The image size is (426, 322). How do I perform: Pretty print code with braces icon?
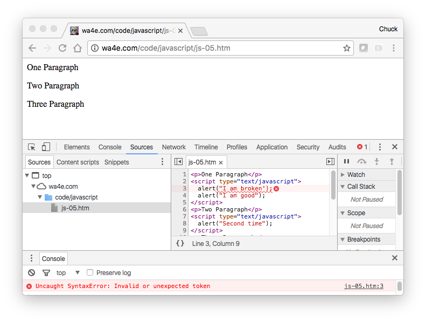coord(180,243)
